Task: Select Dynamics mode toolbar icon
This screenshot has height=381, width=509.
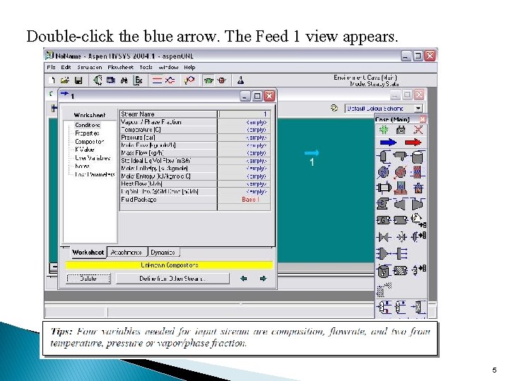Action: [x=170, y=80]
